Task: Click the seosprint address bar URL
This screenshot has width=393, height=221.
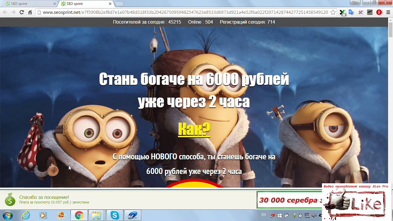Action: (x=185, y=12)
